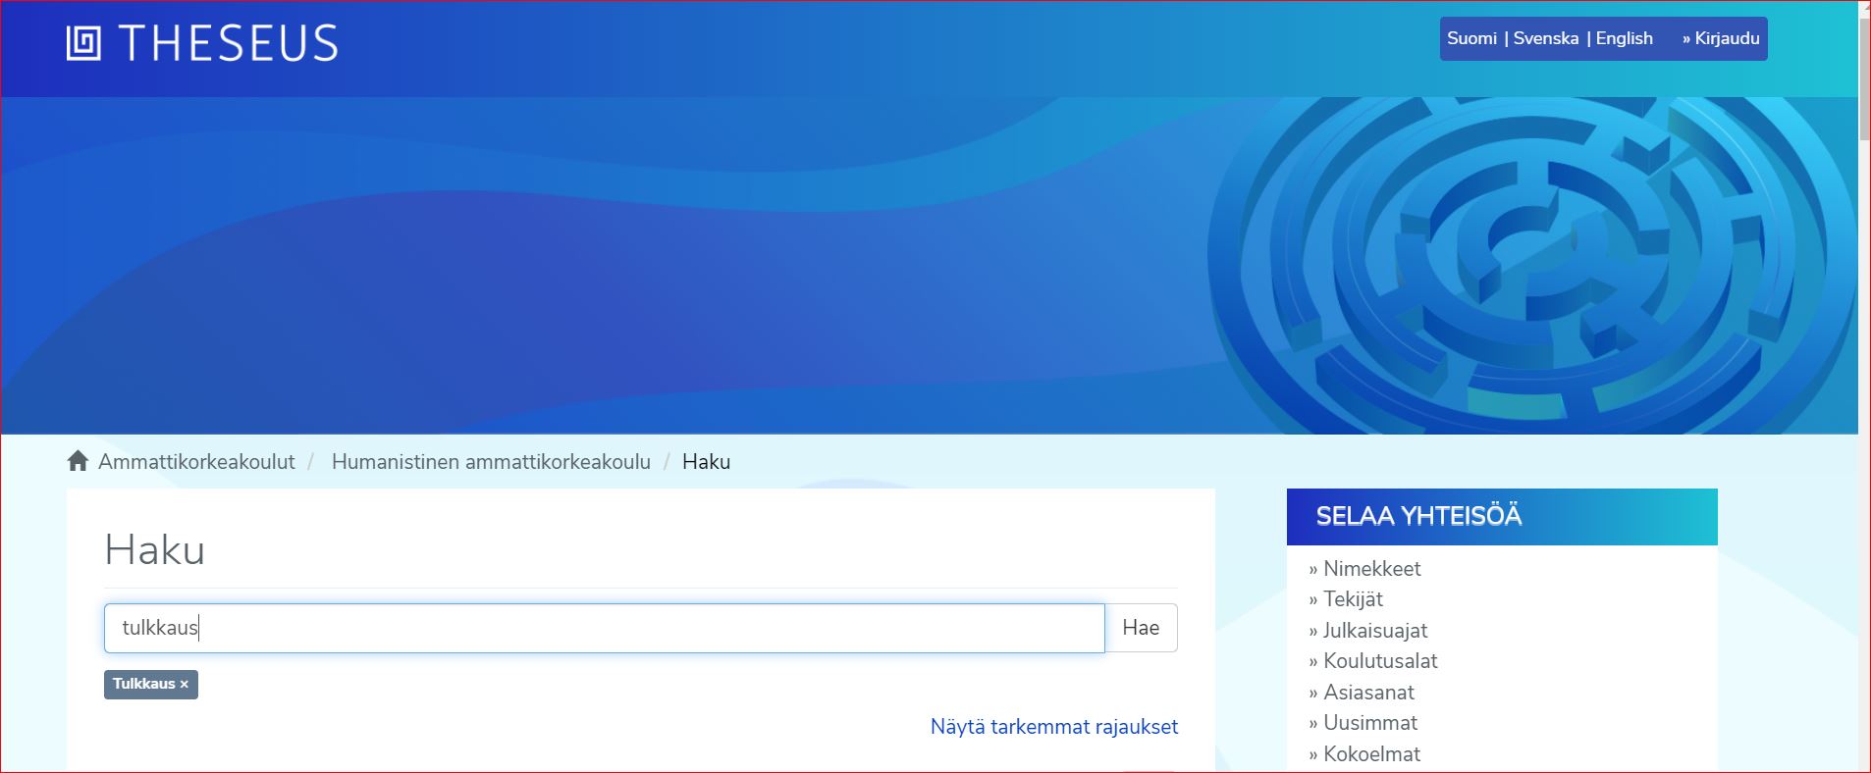Browse by Tekijät
Viewport: 1871px width, 773px height.
pos(1353,598)
